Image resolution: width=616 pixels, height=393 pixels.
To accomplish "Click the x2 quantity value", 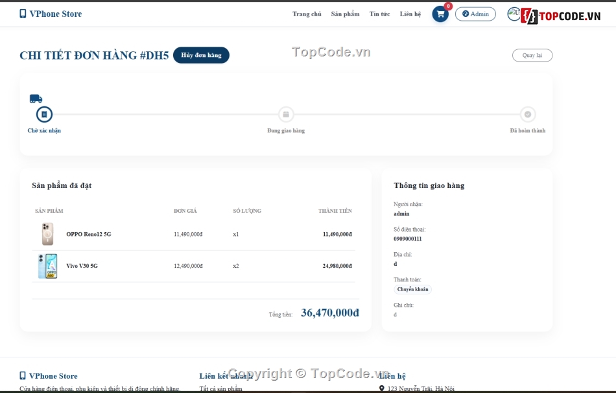I will (236, 266).
